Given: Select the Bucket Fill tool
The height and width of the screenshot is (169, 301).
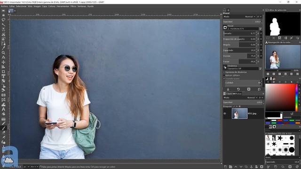Looking at the screenshot, I should [x=3, y=114].
